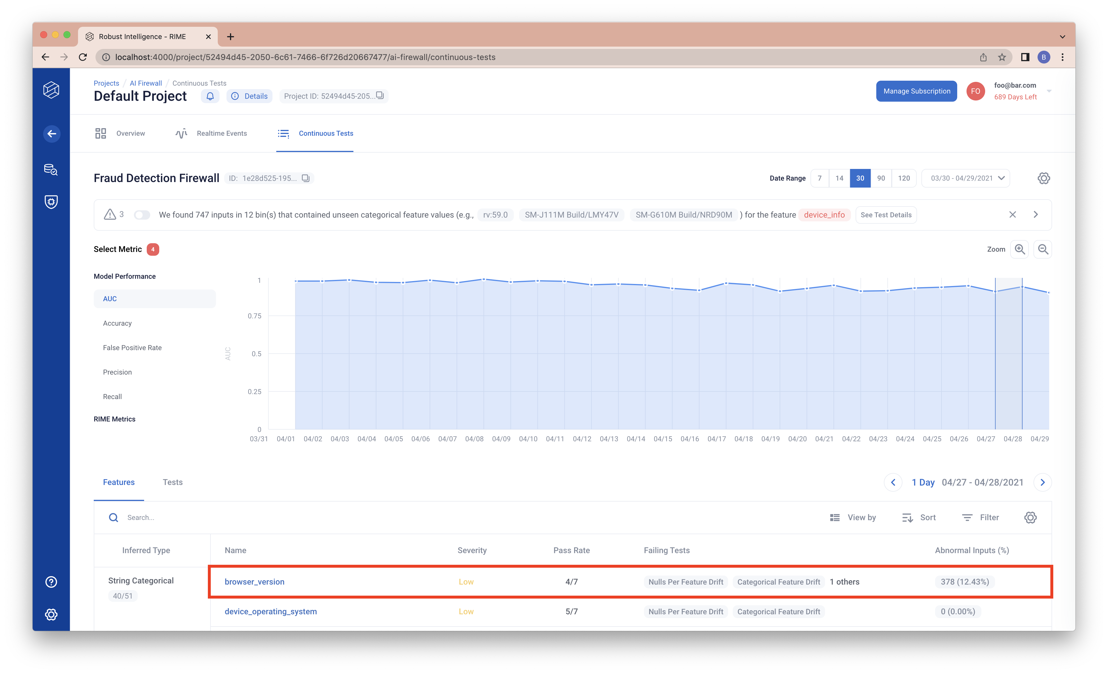Switch to the Tests tab
Screen dimensions: 1108x674
coord(173,482)
